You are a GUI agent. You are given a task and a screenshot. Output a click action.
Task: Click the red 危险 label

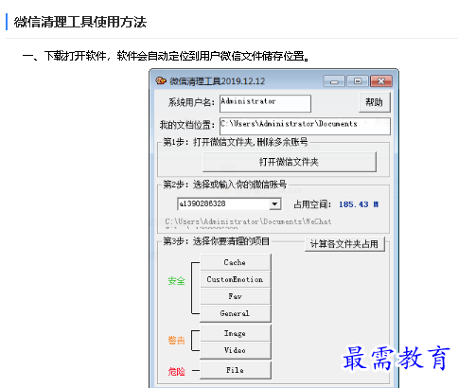click(176, 372)
